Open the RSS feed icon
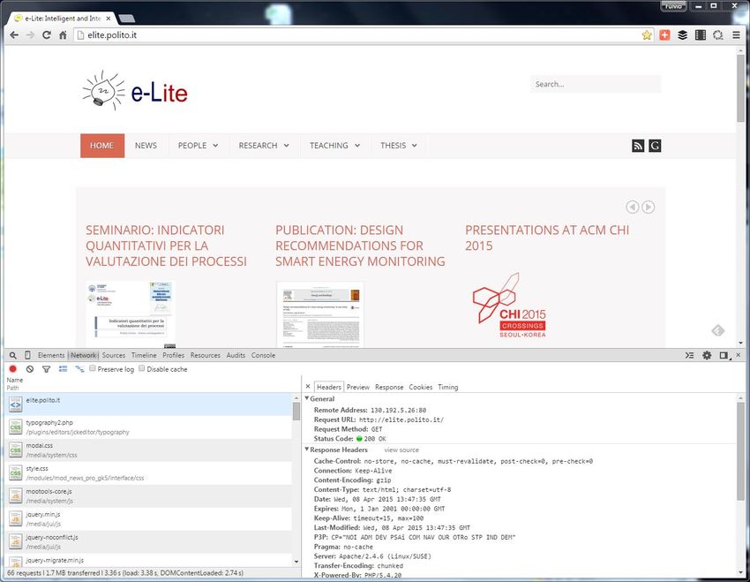Screen dimensions: 750x582 tap(638, 146)
